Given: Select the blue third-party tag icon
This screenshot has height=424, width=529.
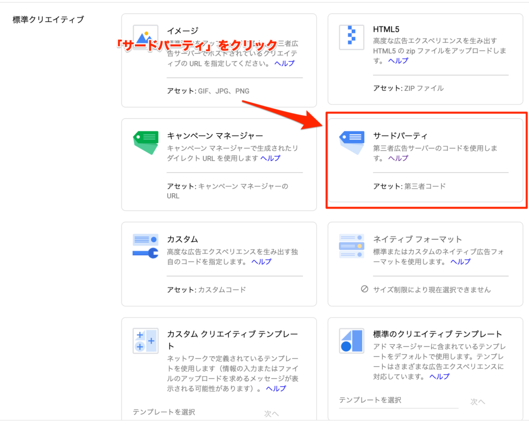Looking at the screenshot, I should point(351,143).
